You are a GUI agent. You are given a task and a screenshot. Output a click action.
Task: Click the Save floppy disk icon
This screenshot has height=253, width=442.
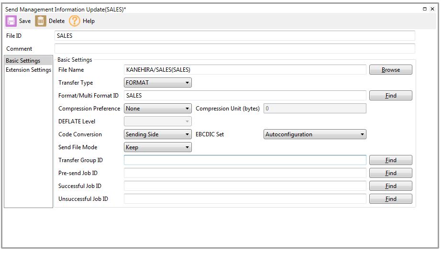click(x=11, y=21)
